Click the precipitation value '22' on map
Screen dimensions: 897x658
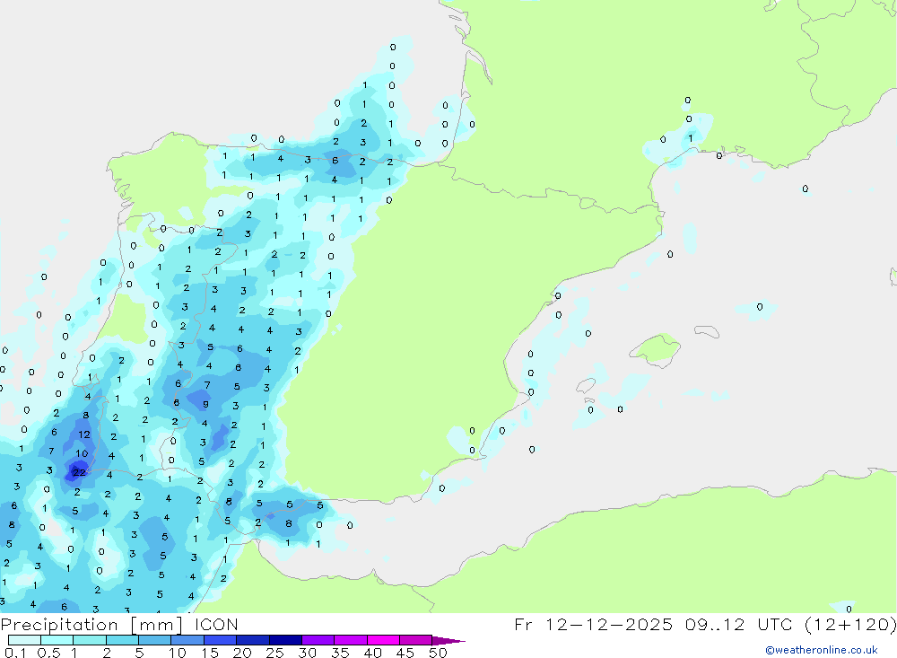[x=79, y=472]
